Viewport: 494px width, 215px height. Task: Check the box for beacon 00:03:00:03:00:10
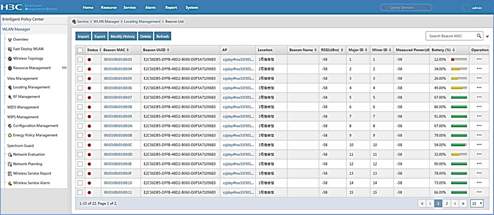click(80, 182)
